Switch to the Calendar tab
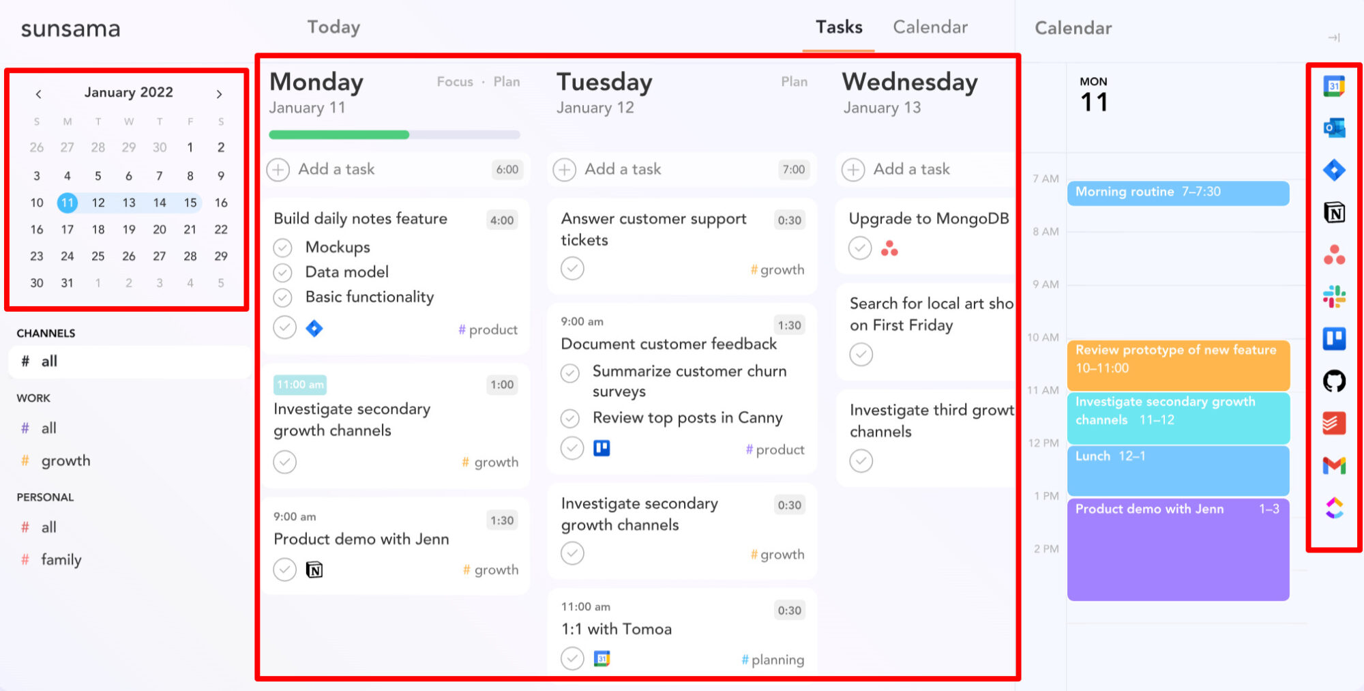Screen dimensions: 1364x691 (x=930, y=27)
